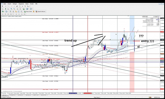The image size is (165, 99).
Task: Switch to the EURUSD,H1 chart tab
Action: point(21,95)
